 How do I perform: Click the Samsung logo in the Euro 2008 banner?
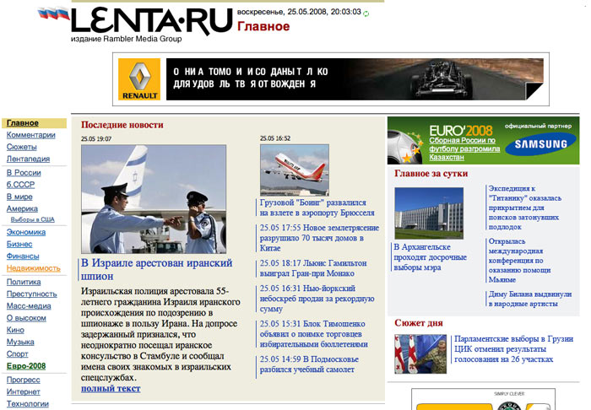[x=541, y=144]
